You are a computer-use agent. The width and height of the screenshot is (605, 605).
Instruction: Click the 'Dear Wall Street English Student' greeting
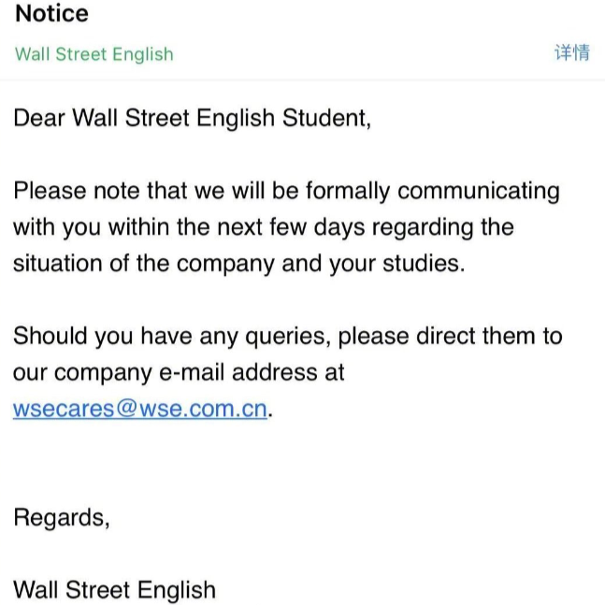pyautogui.click(x=192, y=119)
